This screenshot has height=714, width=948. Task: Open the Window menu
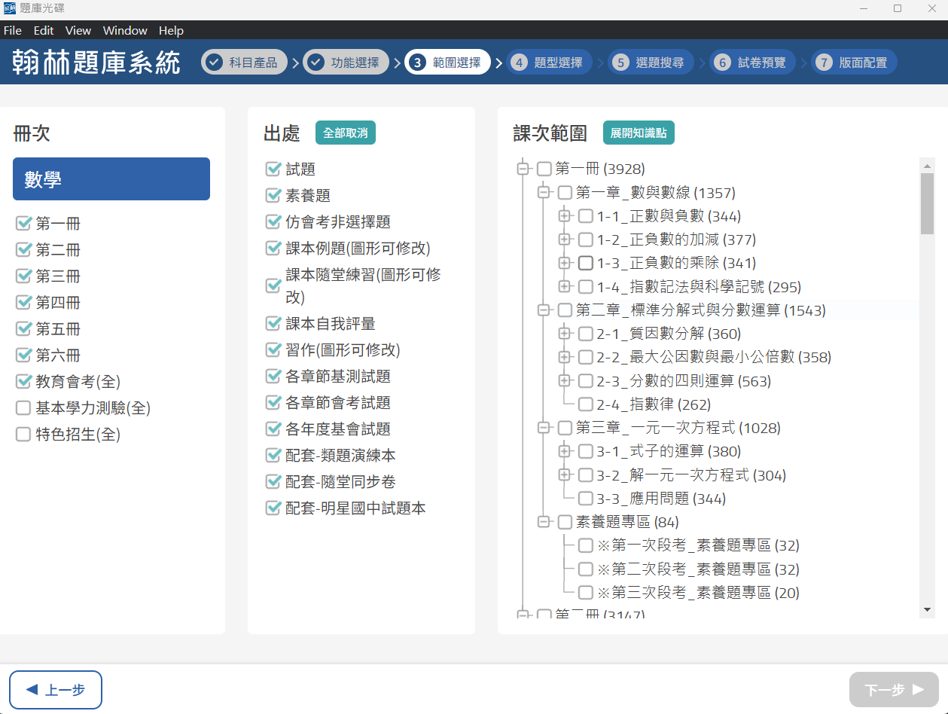tap(125, 30)
